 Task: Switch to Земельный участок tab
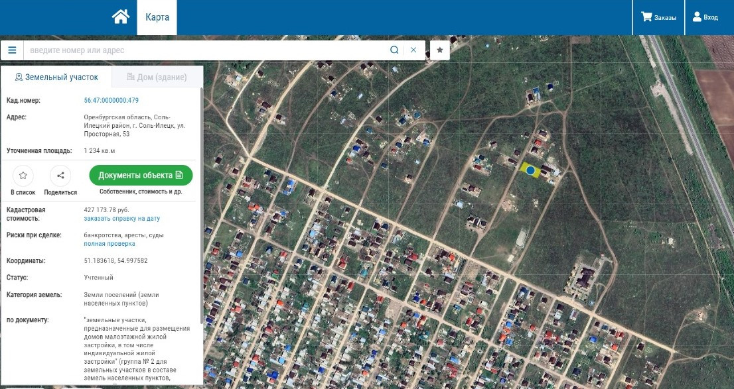pos(56,77)
